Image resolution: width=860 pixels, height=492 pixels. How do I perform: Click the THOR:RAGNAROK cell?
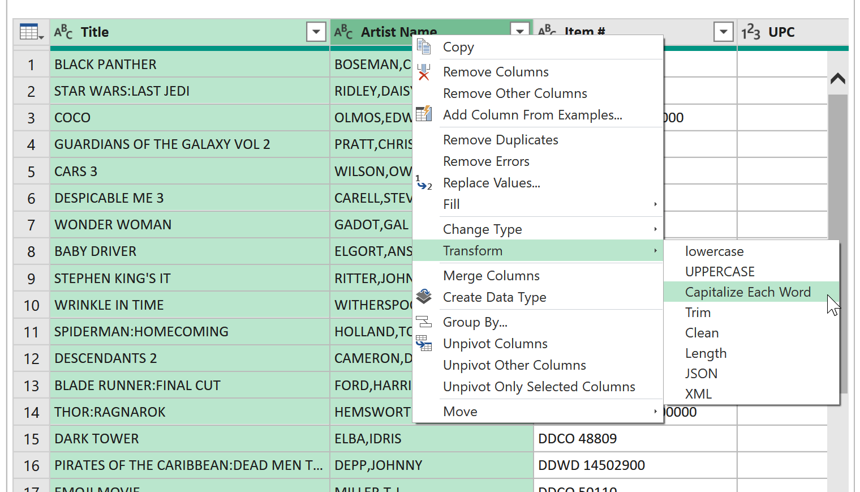coord(190,412)
